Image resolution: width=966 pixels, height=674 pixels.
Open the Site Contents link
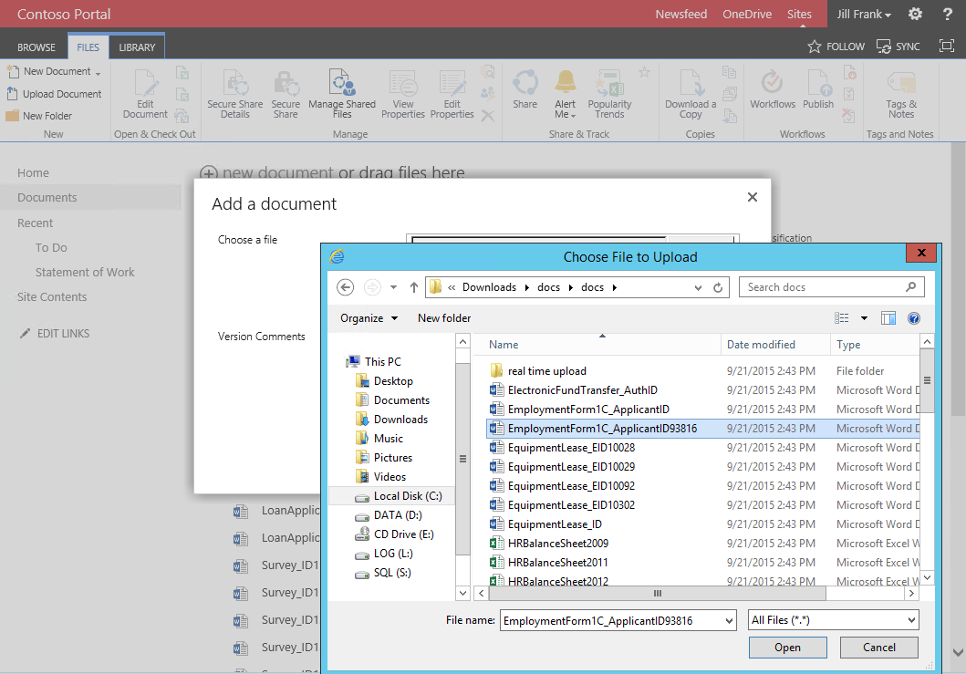(x=52, y=297)
